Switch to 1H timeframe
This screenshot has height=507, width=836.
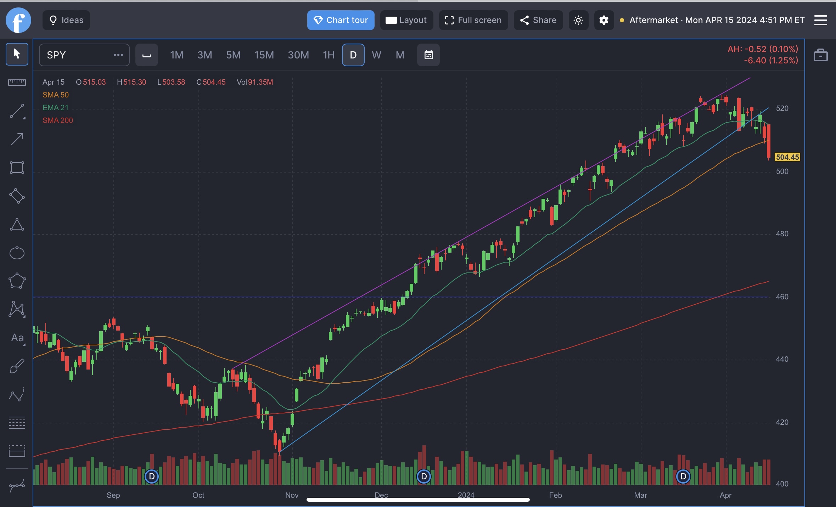coord(329,55)
